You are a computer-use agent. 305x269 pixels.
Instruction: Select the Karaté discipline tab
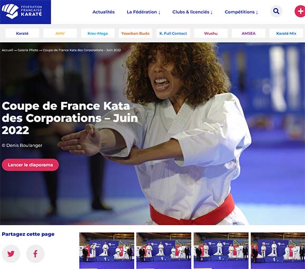point(22,33)
